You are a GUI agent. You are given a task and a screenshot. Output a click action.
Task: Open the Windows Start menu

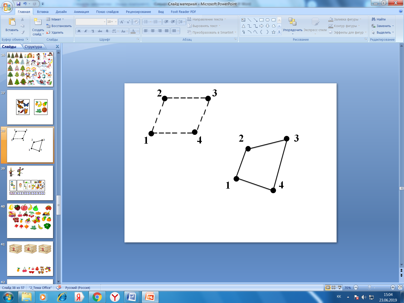(8, 297)
